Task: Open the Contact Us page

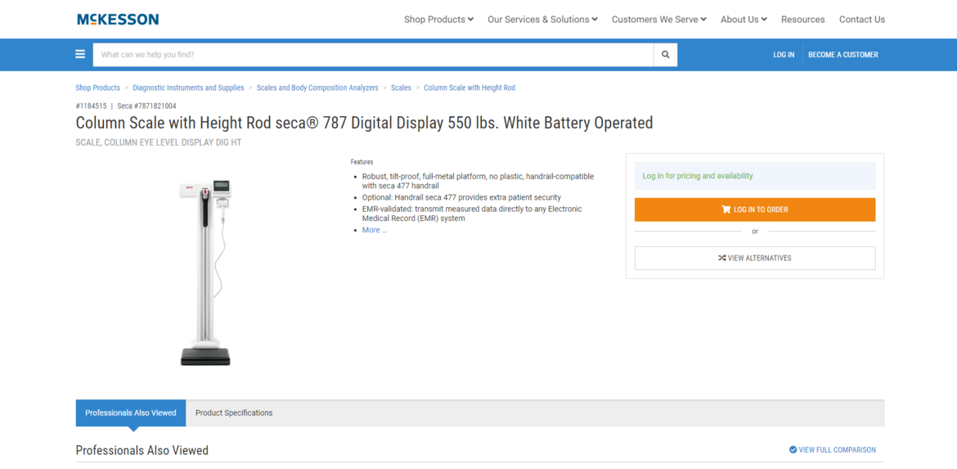Action: coord(862,20)
